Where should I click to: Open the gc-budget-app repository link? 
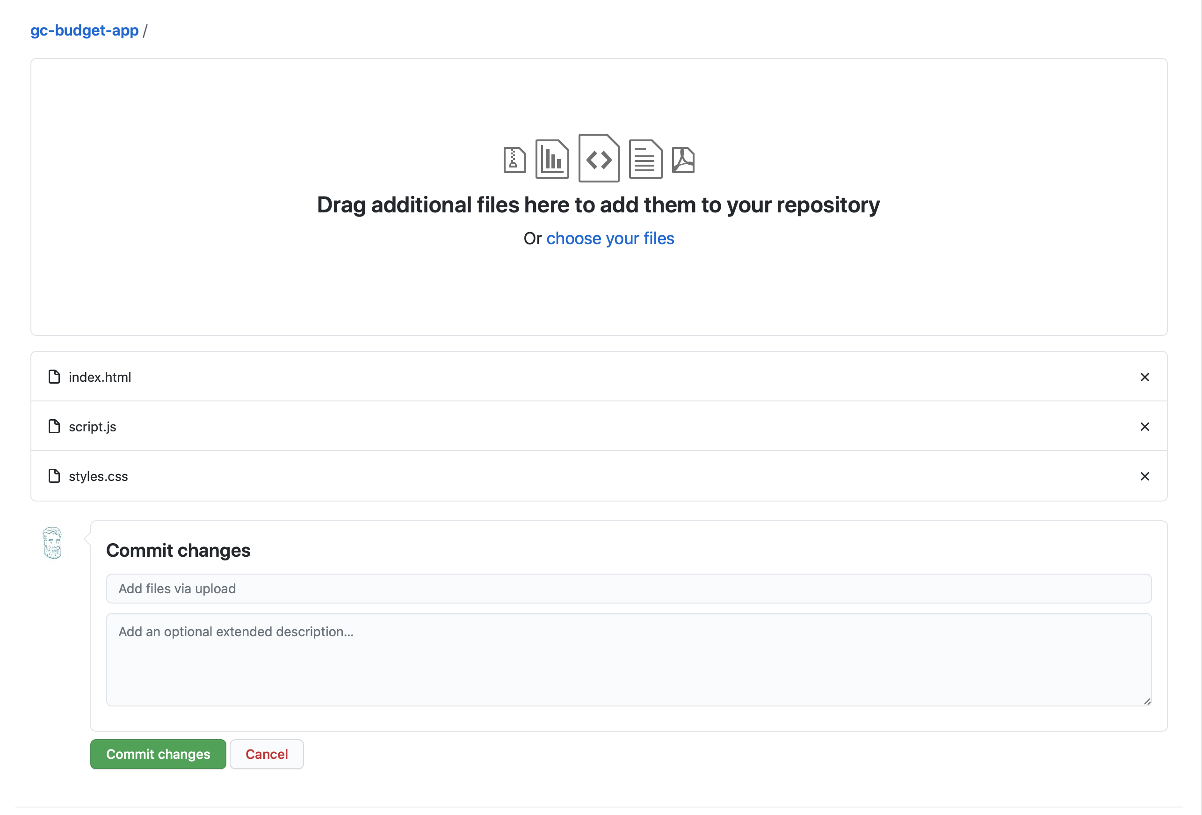[x=84, y=30]
